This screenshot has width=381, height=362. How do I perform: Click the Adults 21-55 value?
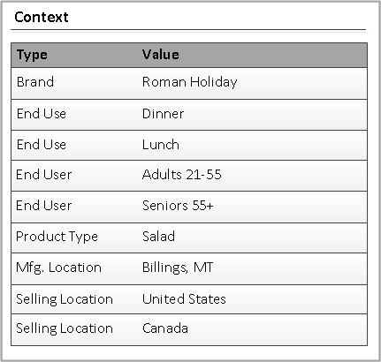[181, 175]
